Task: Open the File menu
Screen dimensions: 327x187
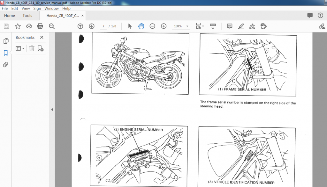Action: (x=5, y=9)
